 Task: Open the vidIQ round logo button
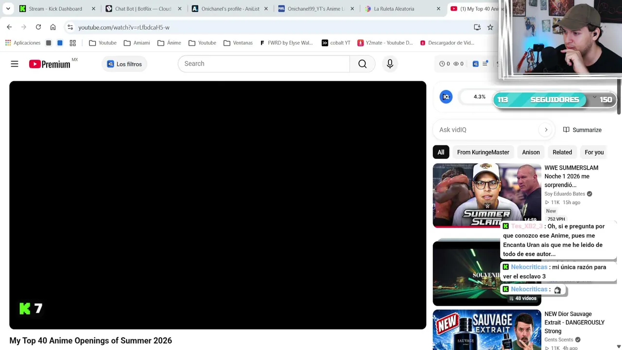coord(446,97)
